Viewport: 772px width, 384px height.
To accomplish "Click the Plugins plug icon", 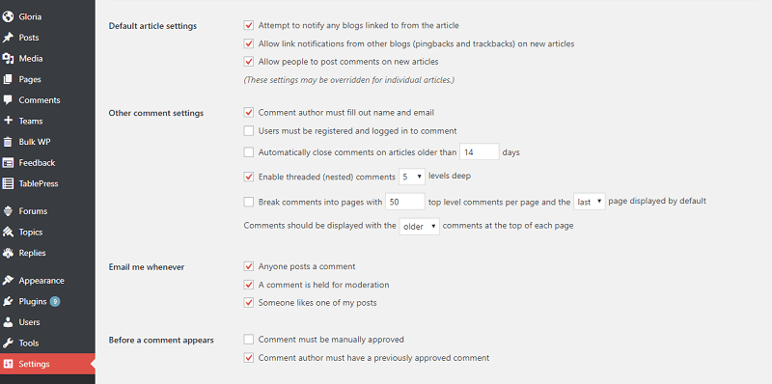I will 8,301.
